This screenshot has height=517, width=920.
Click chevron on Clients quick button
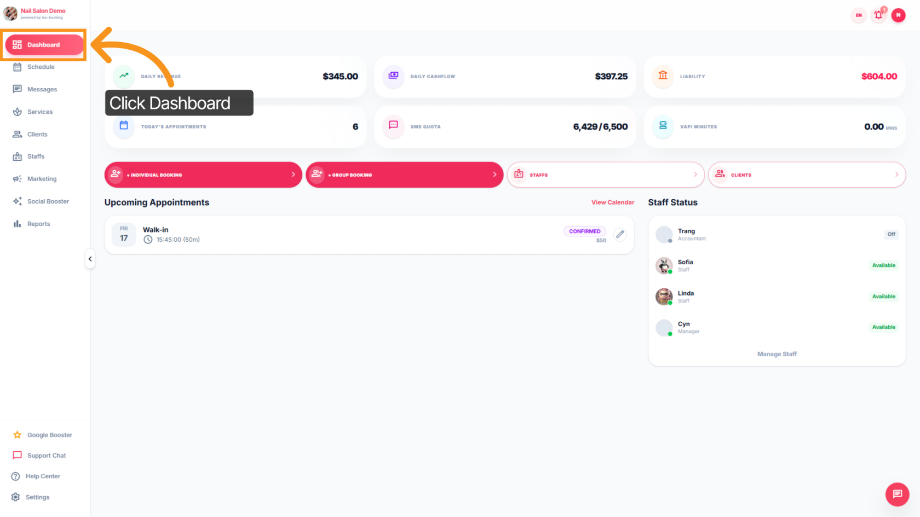tap(896, 175)
